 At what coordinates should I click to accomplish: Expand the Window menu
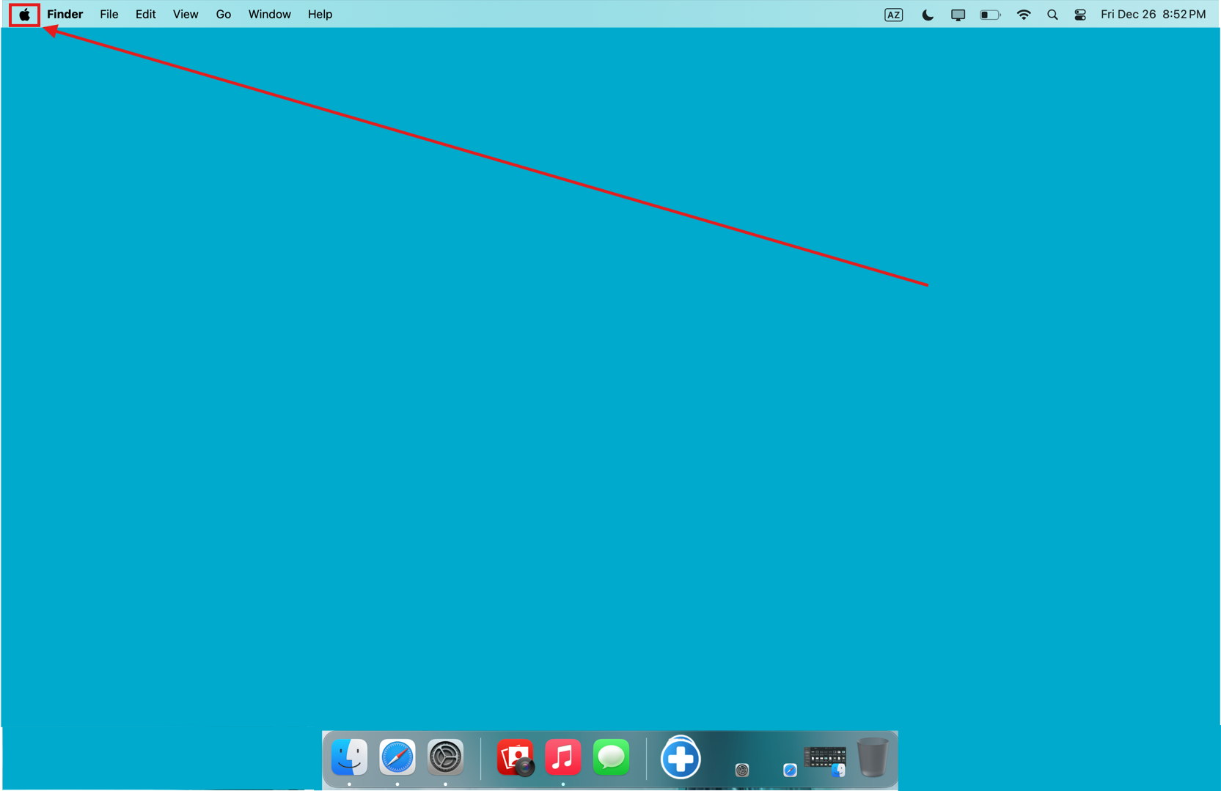coord(269,15)
